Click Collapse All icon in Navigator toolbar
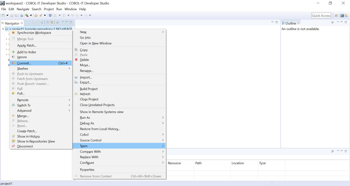The image size is (350, 186). pyautogui.click(x=48, y=23)
